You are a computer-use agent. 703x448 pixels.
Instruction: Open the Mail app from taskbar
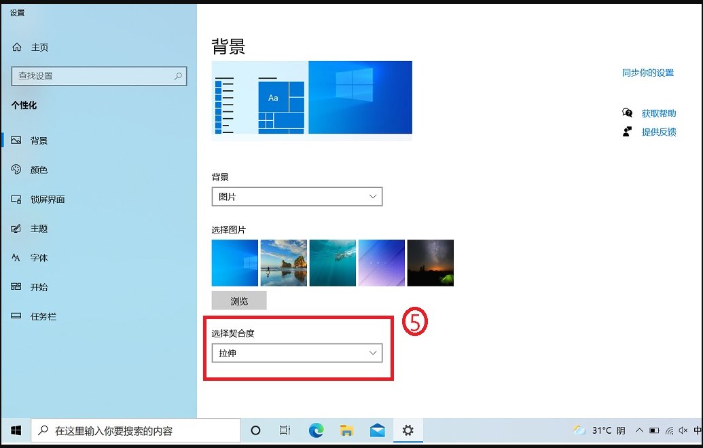tap(377, 430)
